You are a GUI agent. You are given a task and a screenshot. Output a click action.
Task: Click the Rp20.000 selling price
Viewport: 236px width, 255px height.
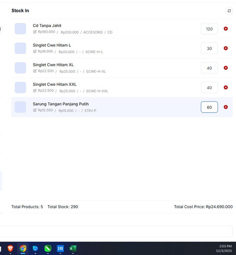click(66, 52)
